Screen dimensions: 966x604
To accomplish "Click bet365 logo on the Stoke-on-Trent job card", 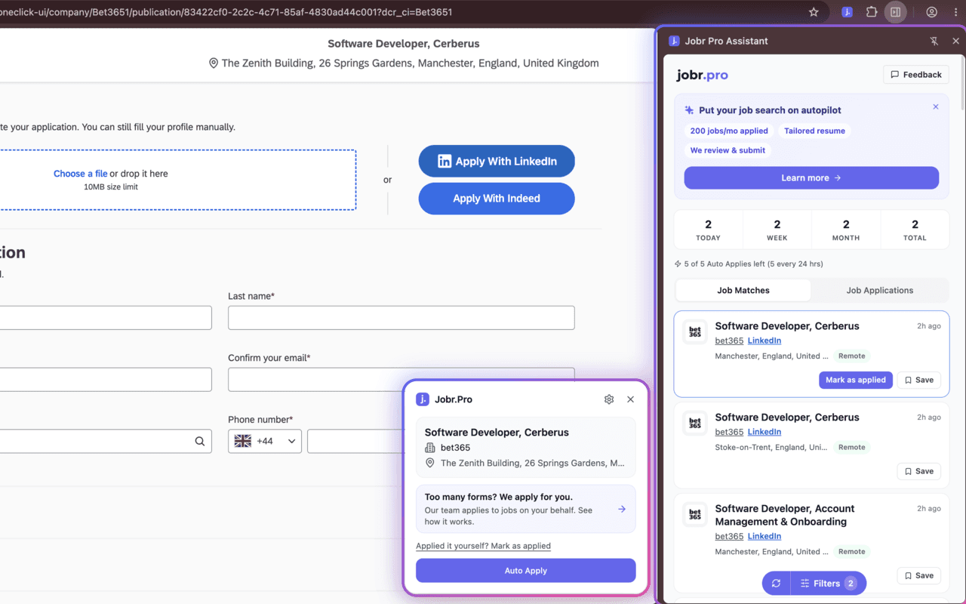I will click(695, 424).
